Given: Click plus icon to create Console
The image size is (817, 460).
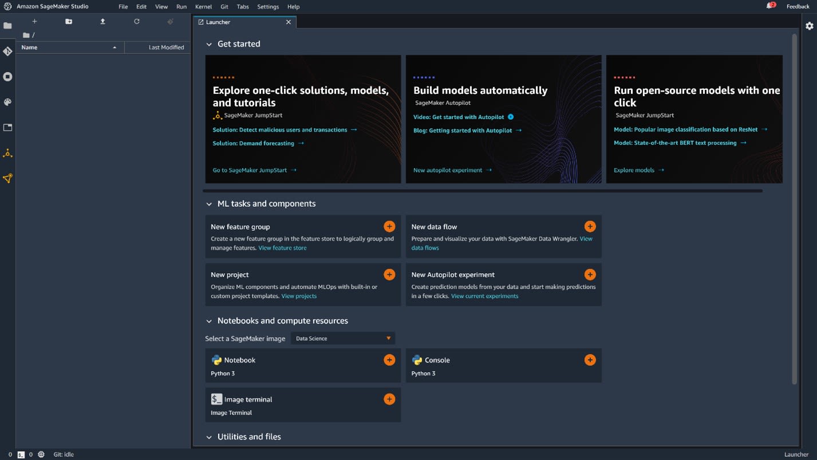Looking at the screenshot, I should click(590, 360).
